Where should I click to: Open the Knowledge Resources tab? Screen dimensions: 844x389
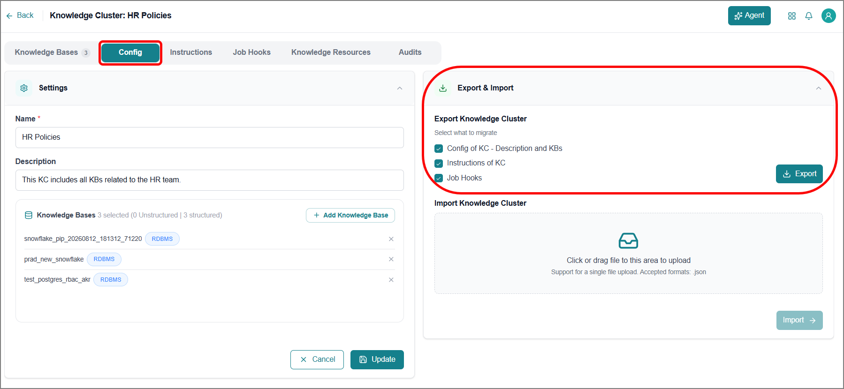point(331,52)
